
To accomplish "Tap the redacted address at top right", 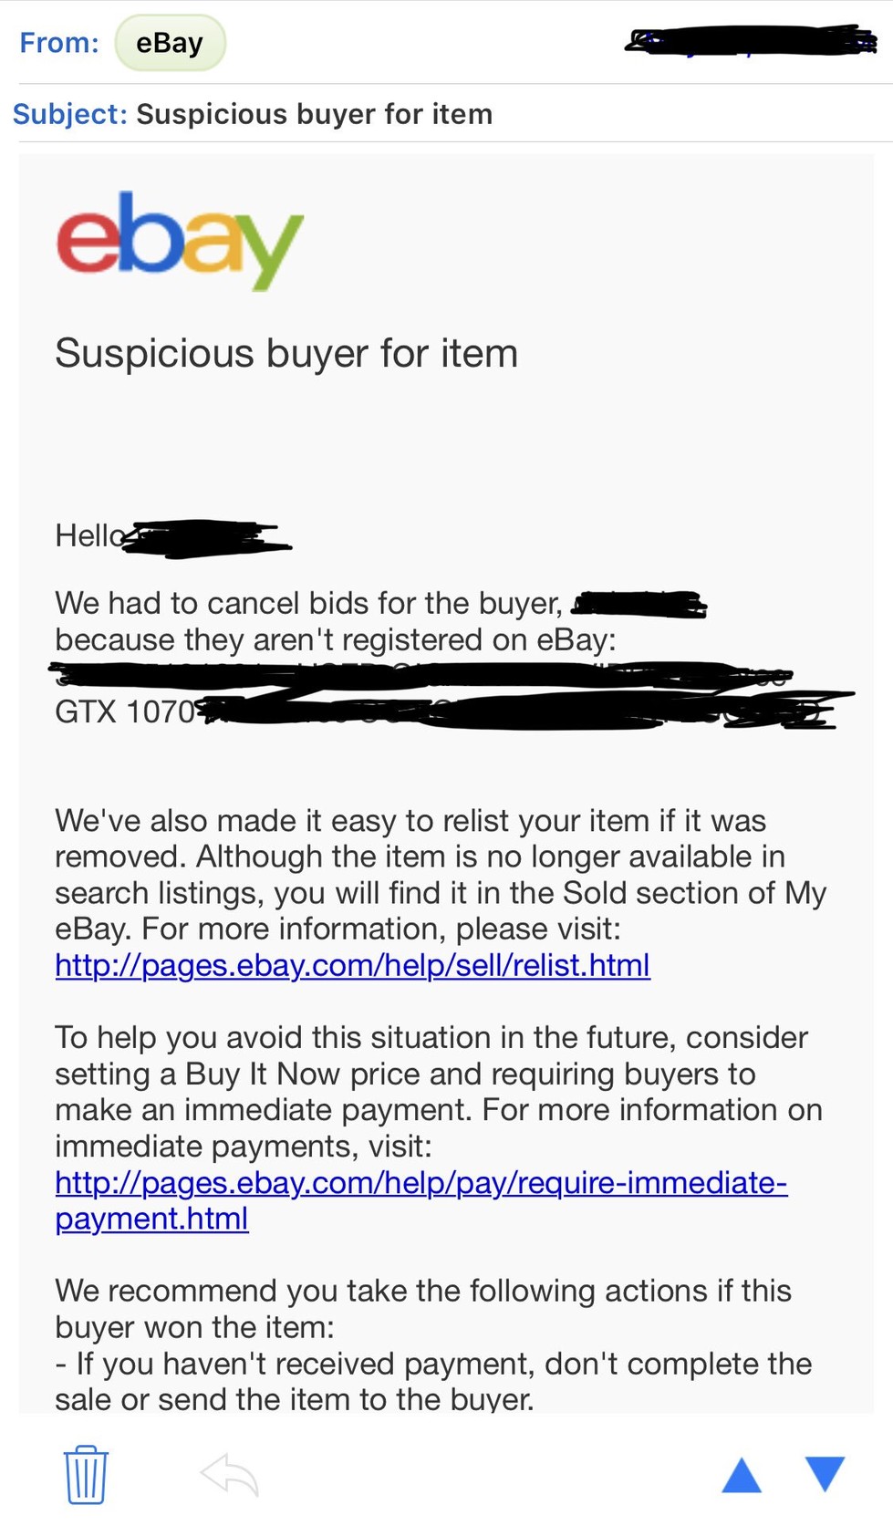I will (x=750, y=42).
